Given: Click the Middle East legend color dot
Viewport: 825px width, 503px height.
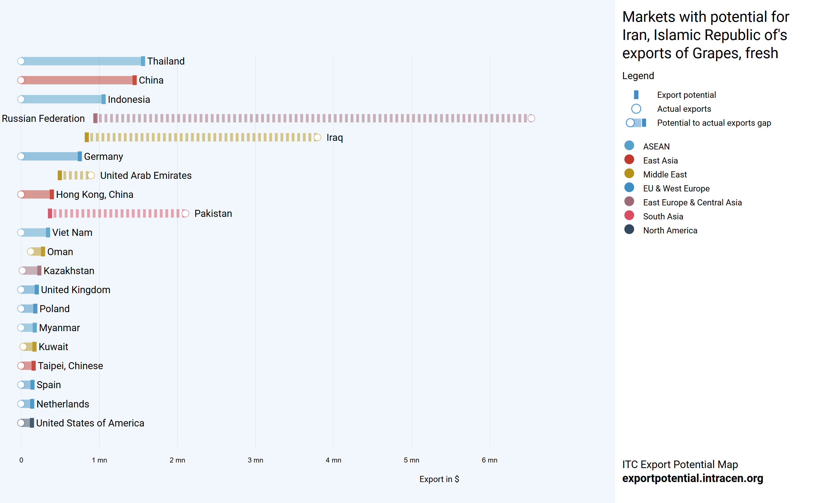Looking at the screenshot, I should point(629,174).
